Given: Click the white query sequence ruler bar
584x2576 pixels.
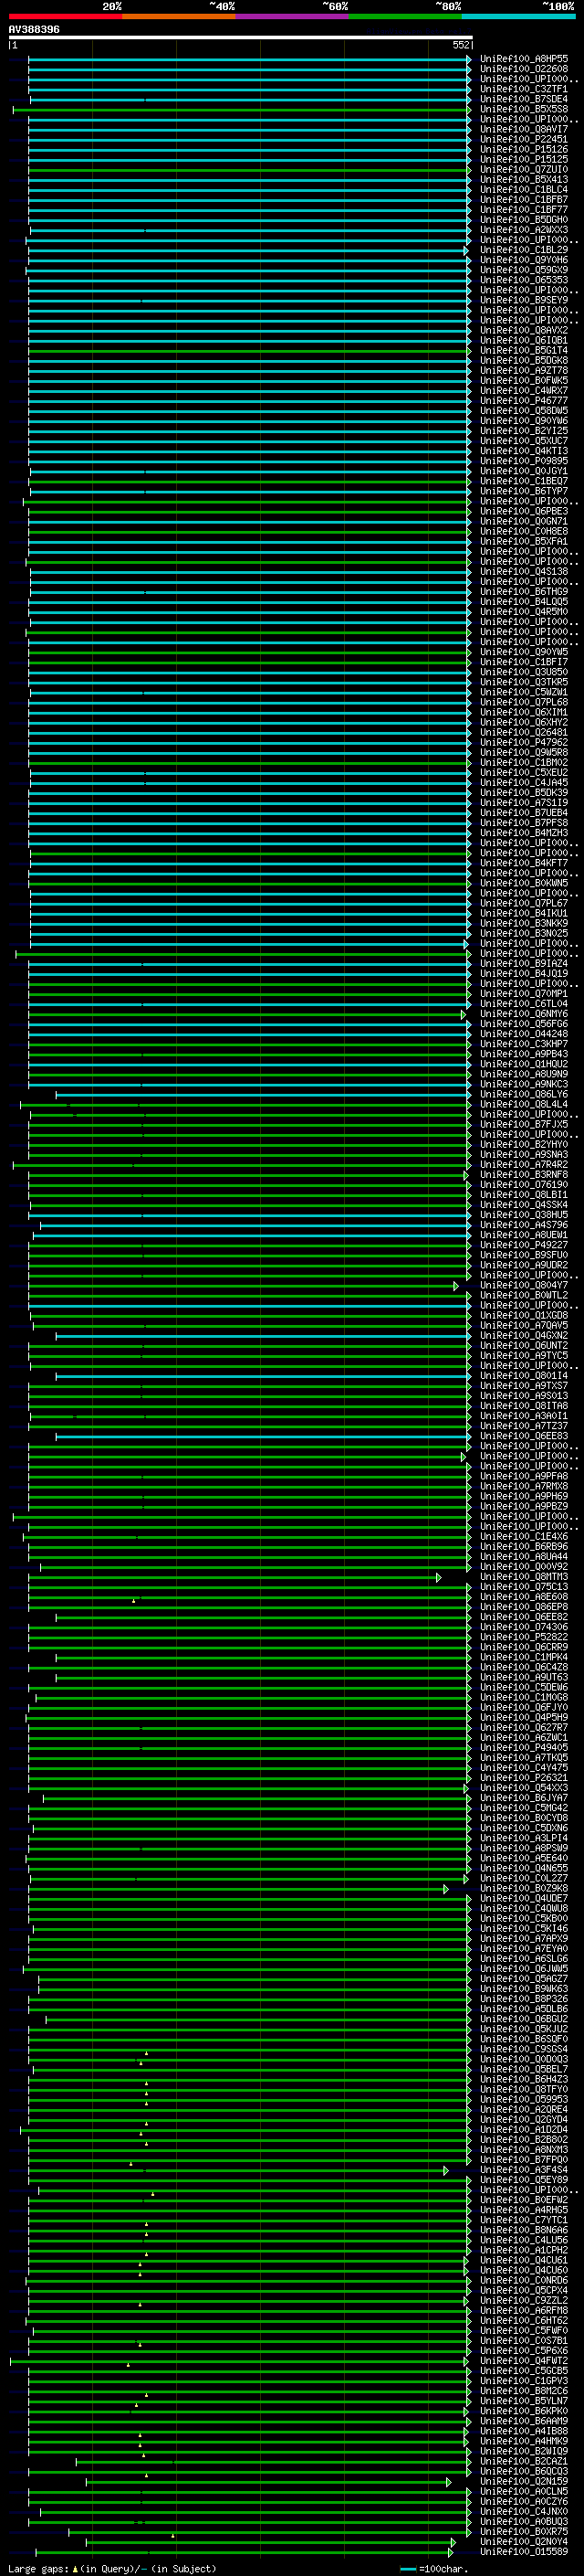Looking at the screenshot, I should (240, 38).
